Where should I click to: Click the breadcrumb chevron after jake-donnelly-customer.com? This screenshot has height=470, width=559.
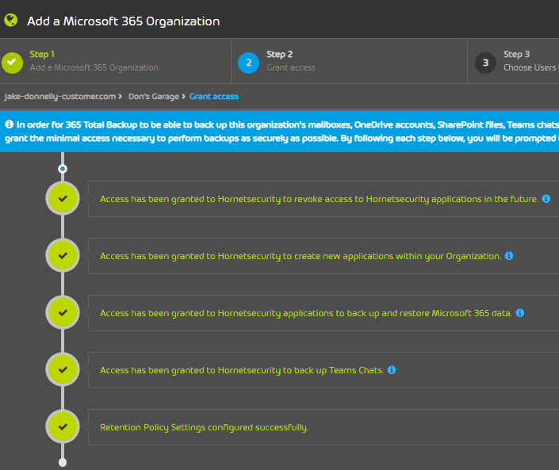[x=121, y=97]
